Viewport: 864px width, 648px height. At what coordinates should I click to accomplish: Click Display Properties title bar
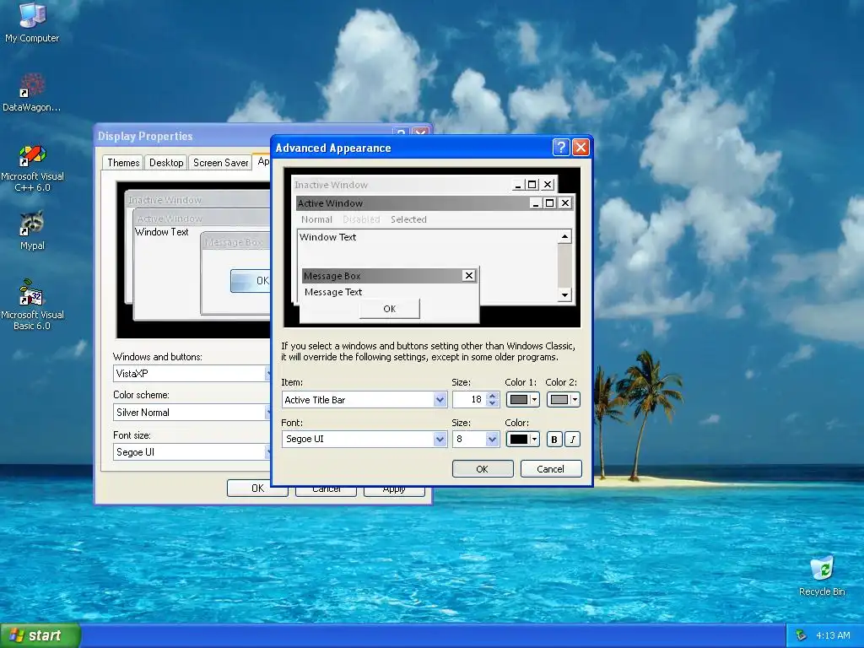pos(242,136)
